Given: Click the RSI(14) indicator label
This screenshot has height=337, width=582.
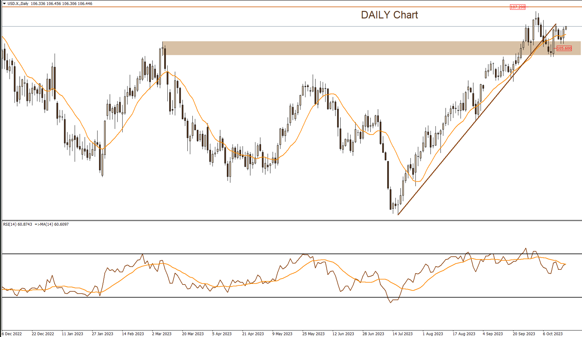Looking at the screenshot, I should 17,224.
